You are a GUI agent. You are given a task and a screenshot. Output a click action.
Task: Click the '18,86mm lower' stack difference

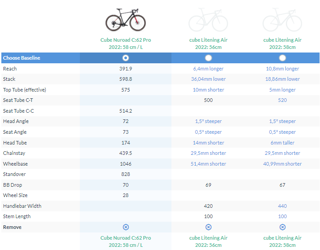(282, 79)
